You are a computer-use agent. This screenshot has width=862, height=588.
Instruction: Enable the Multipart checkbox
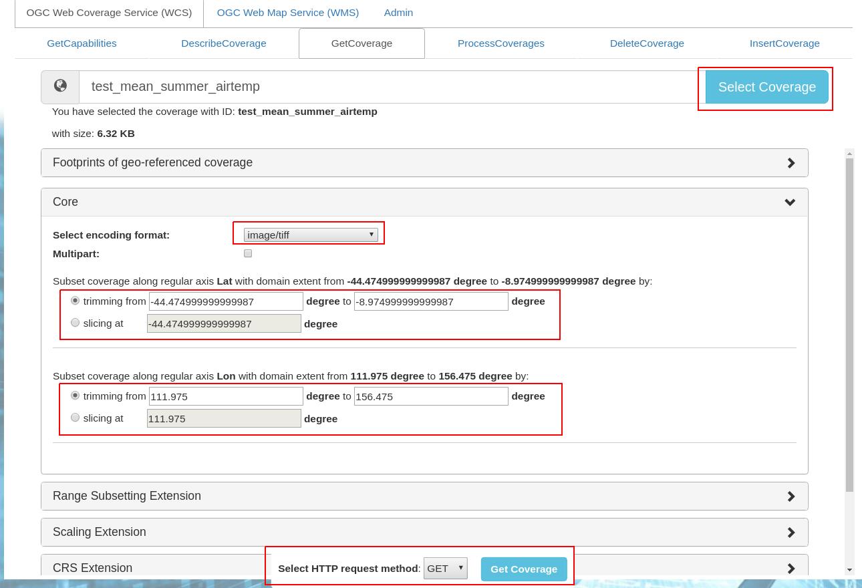point(248,253)
